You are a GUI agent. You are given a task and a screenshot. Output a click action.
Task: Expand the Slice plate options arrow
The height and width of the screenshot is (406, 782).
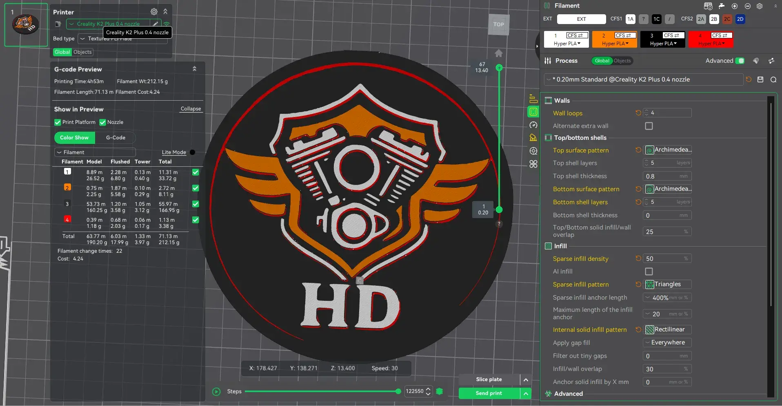tap(526, 380)
